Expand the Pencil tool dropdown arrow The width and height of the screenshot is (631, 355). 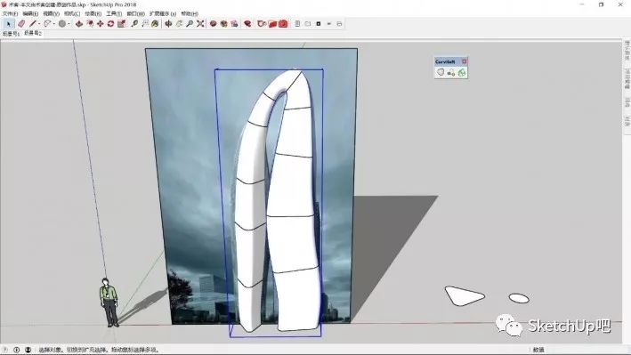pos(39,24)
